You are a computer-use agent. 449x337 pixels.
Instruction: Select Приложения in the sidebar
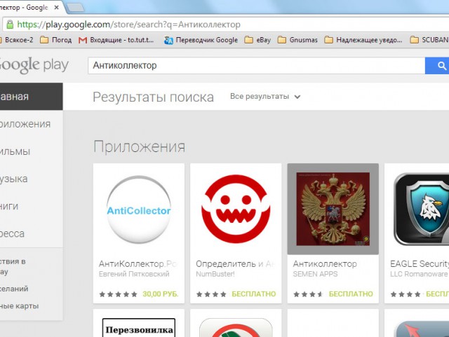tap(25, 124)
